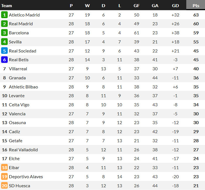Select Deportivo Alaves team name
The image size is (205, 190).
tap(26, 177)
